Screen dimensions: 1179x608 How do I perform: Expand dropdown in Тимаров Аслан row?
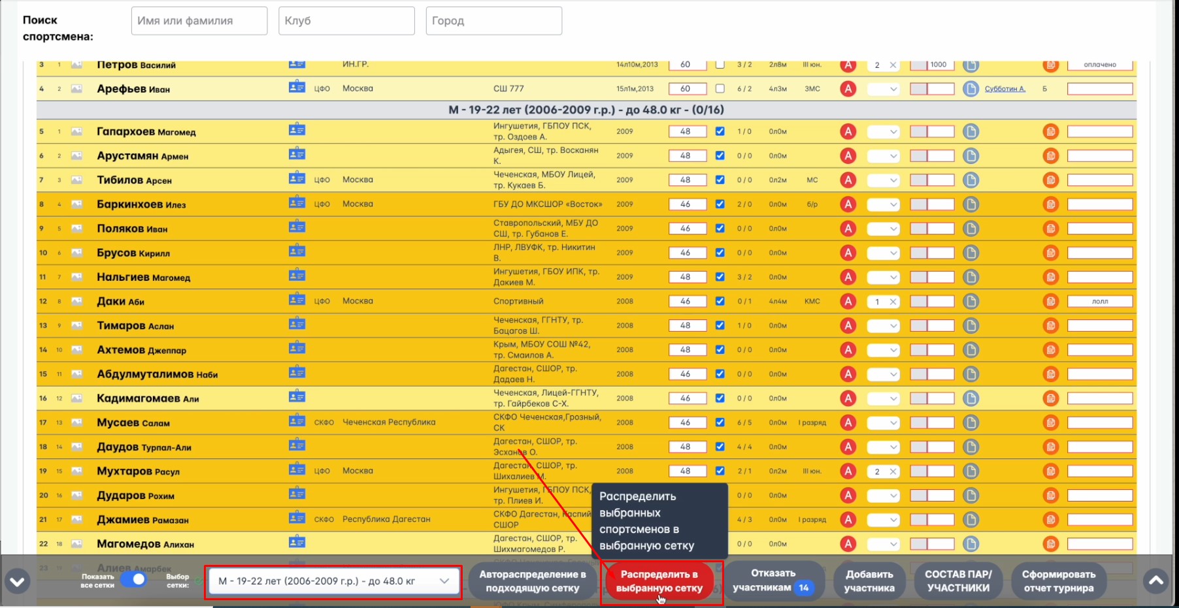[892, 326]
